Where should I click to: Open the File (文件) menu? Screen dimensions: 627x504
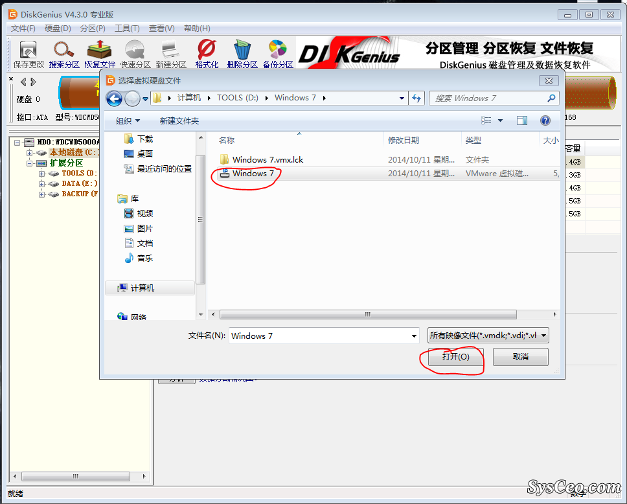tap(23, 29)
